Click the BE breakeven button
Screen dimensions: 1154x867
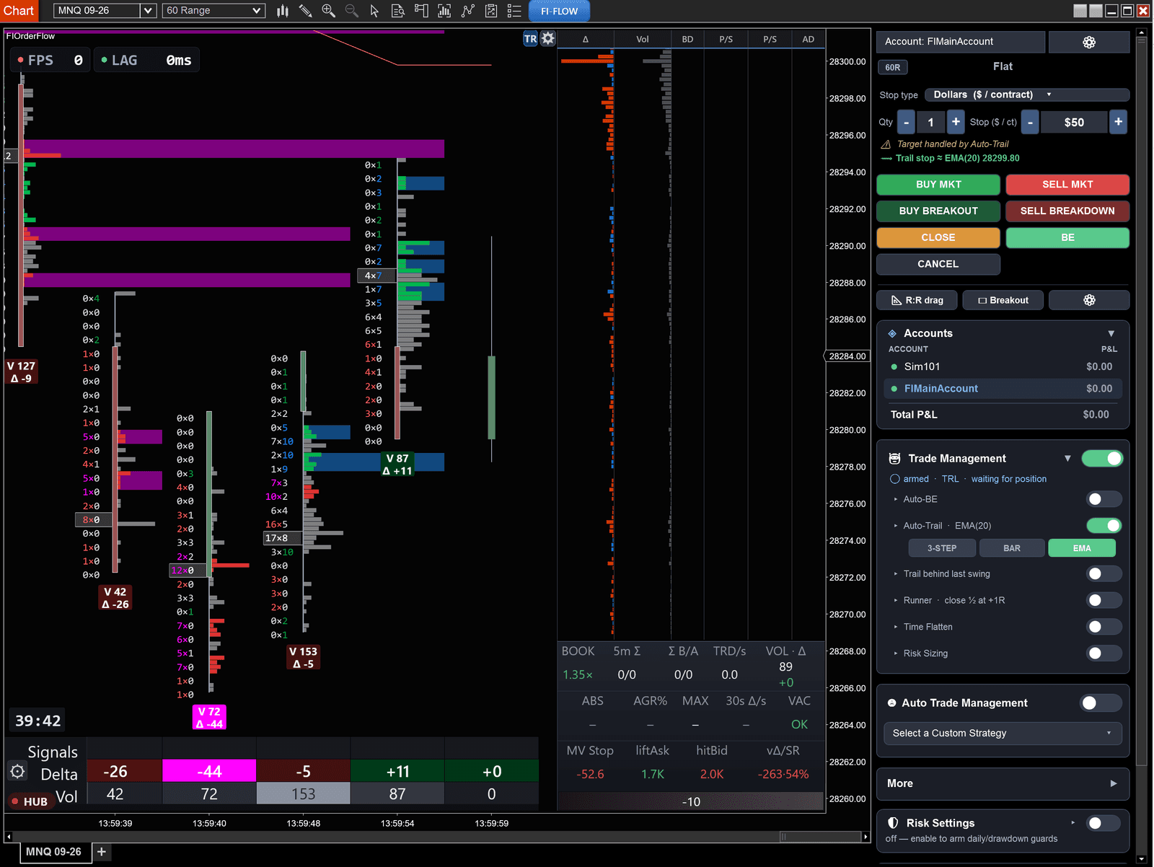coord(1067,237)
